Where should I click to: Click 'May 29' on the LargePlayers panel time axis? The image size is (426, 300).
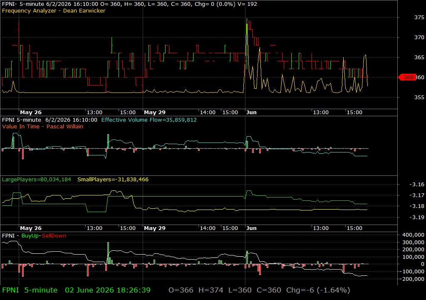click(x=155, y=228)
